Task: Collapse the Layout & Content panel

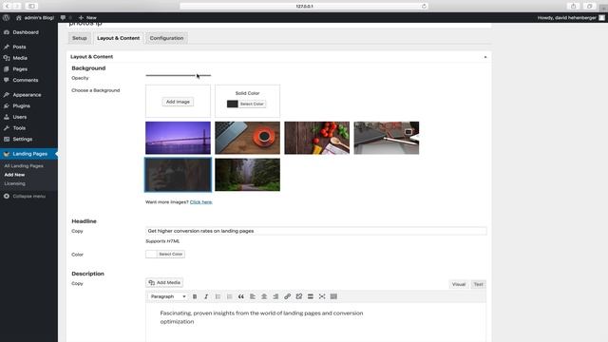Action: point(485,57)
